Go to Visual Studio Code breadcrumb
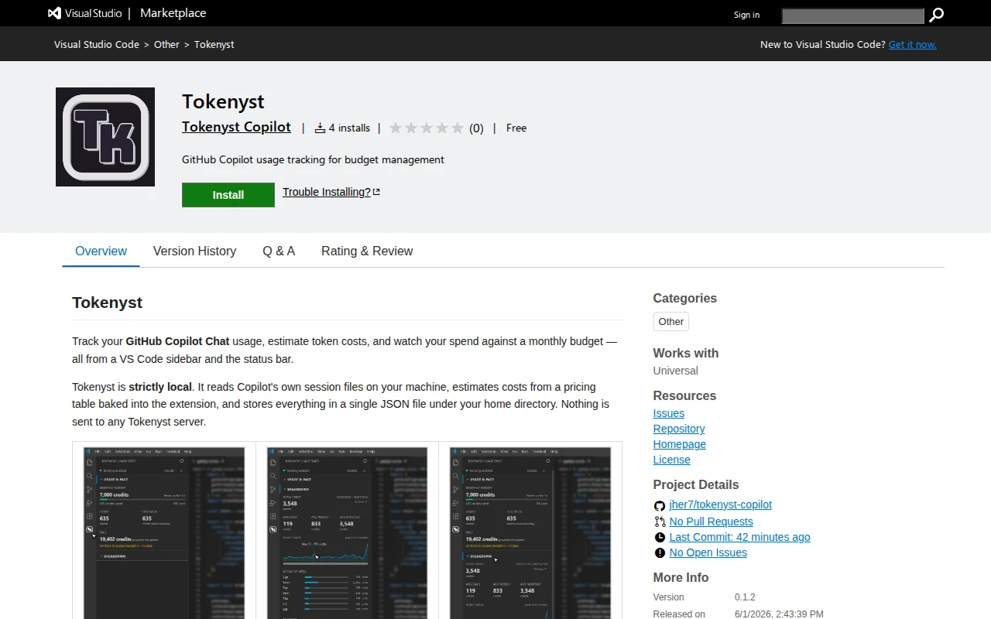 [97, 44]
